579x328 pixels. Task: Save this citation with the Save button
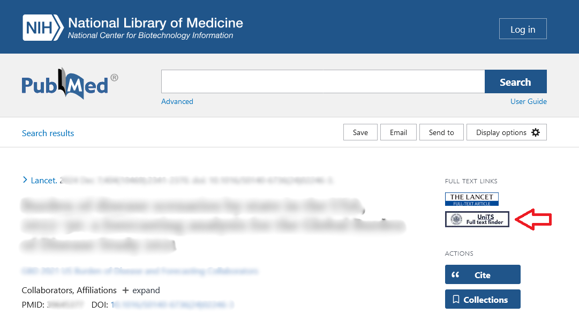pyautogui.click(x=360, y=132)
